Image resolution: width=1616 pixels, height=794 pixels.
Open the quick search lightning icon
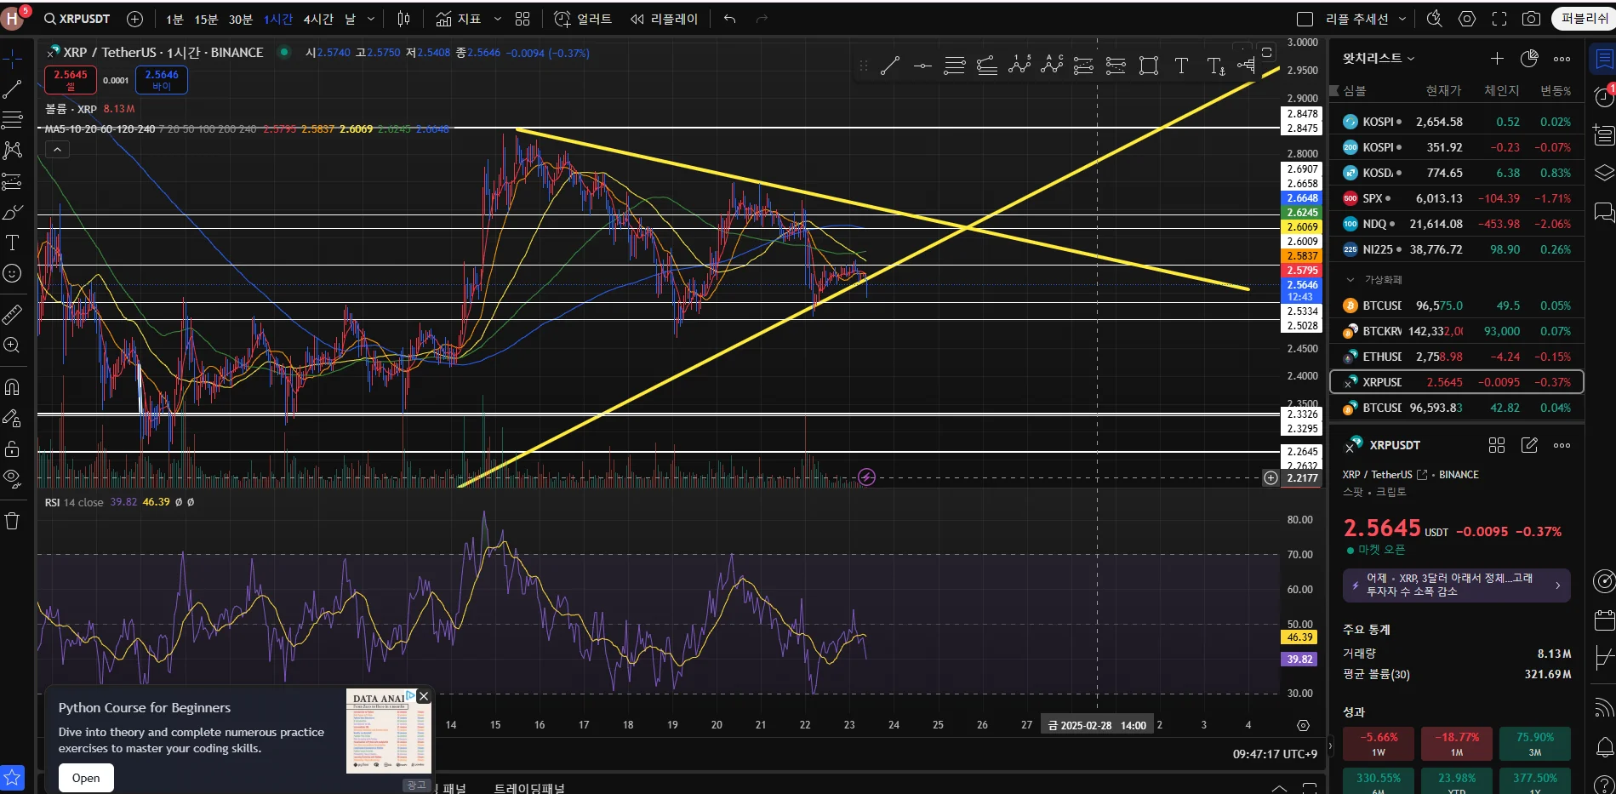pos(1435,19)
